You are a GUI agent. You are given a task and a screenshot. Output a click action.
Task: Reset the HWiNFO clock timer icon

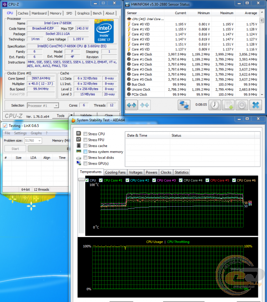(215, 105)
